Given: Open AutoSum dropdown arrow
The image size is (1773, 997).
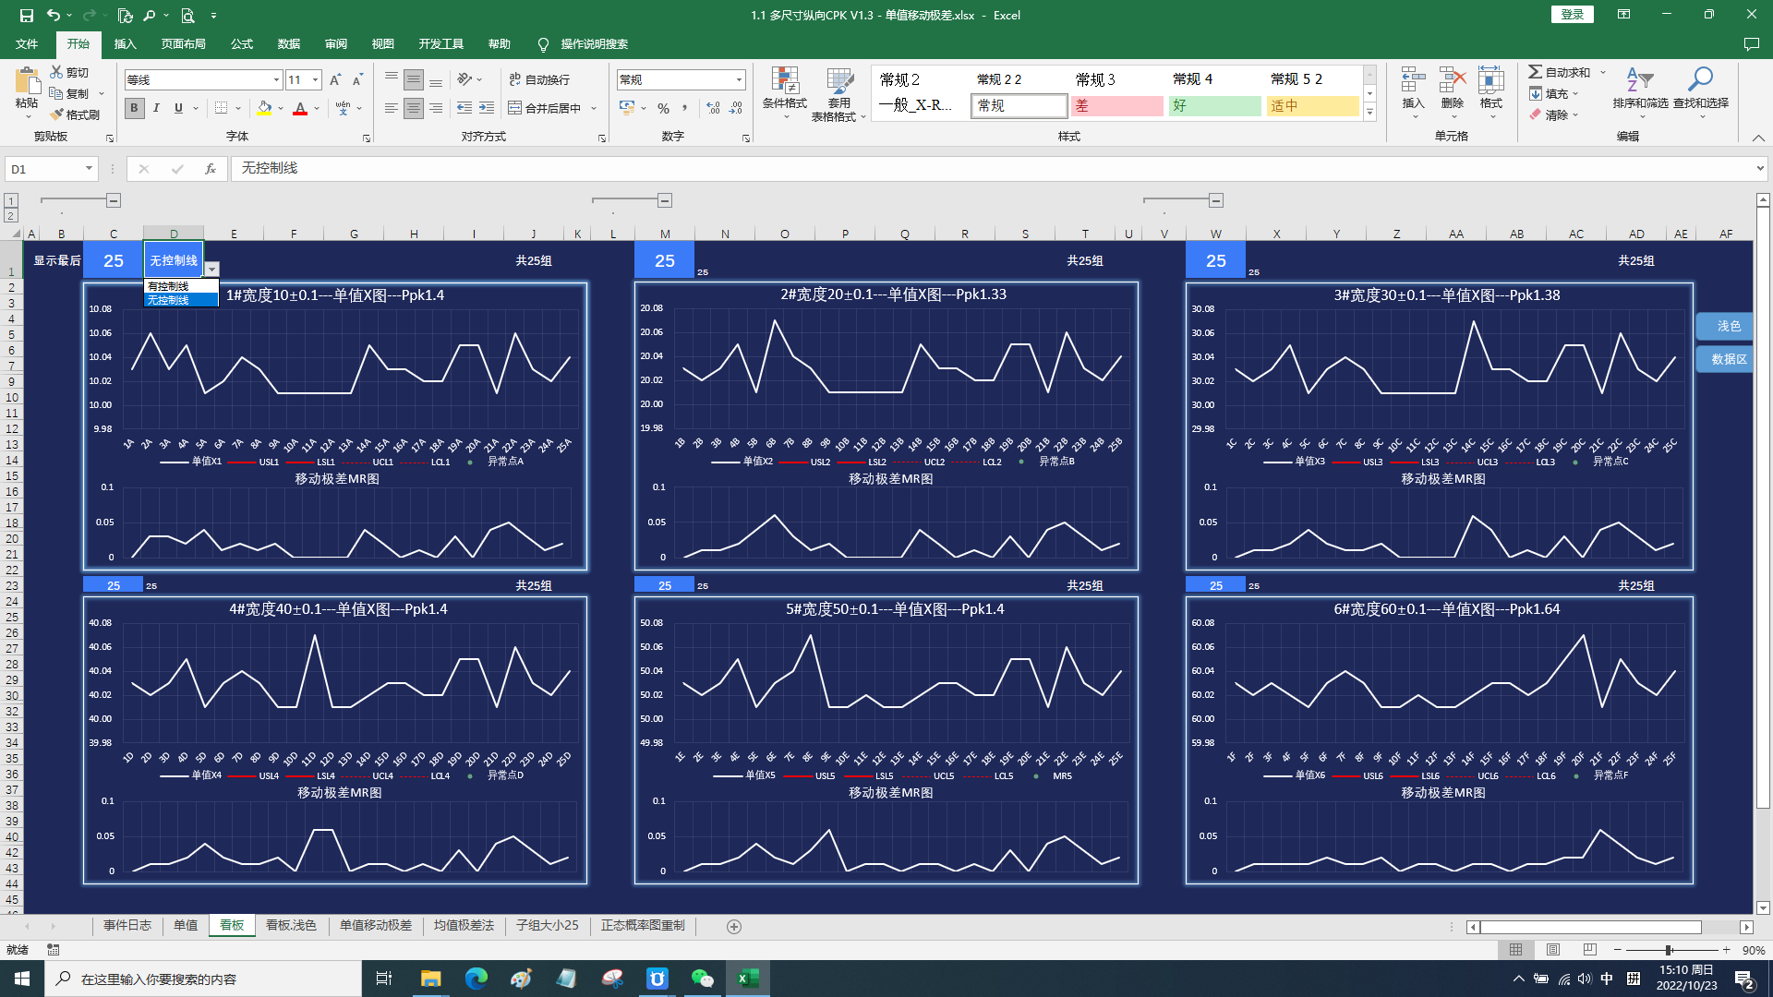Looking at the screenshot, I should point(1604,72).
